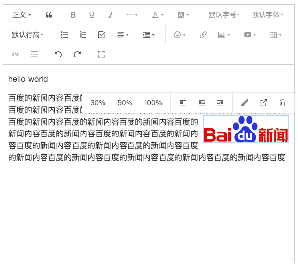The width and height of the screenshot is (298, 266).
Task: Open the font color picker
Action: [158, 15]
